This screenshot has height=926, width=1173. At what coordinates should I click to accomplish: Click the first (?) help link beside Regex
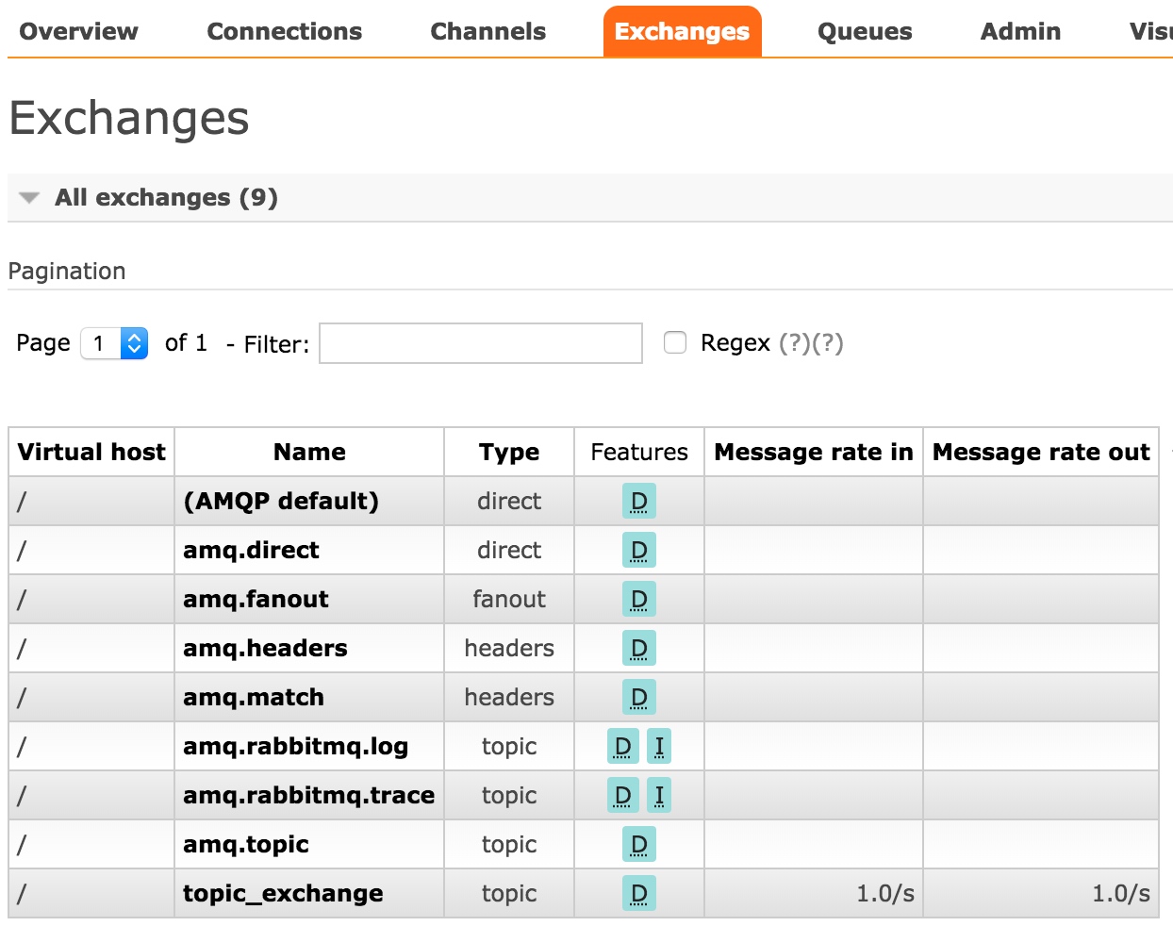[795, 342]
